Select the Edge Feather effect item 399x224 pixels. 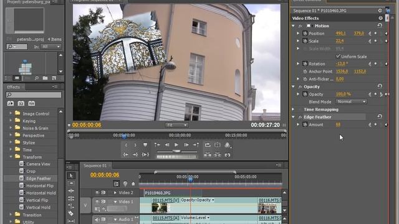pyautogui.click(x=39, y=179)
